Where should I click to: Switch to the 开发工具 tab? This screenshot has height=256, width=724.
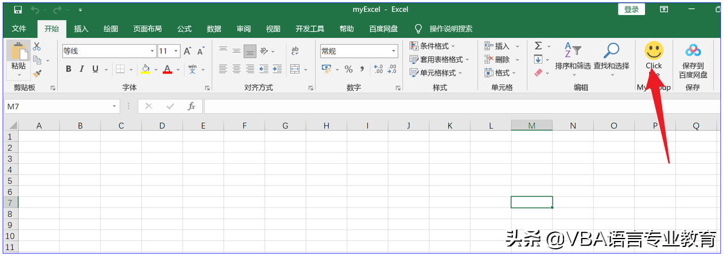click(x=310, y=29)
